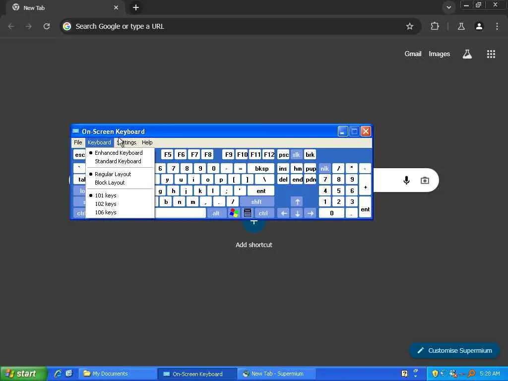This screenshot has width=508, height=381.
Task: Open the Images link
Action: click(x=440, y=54)
